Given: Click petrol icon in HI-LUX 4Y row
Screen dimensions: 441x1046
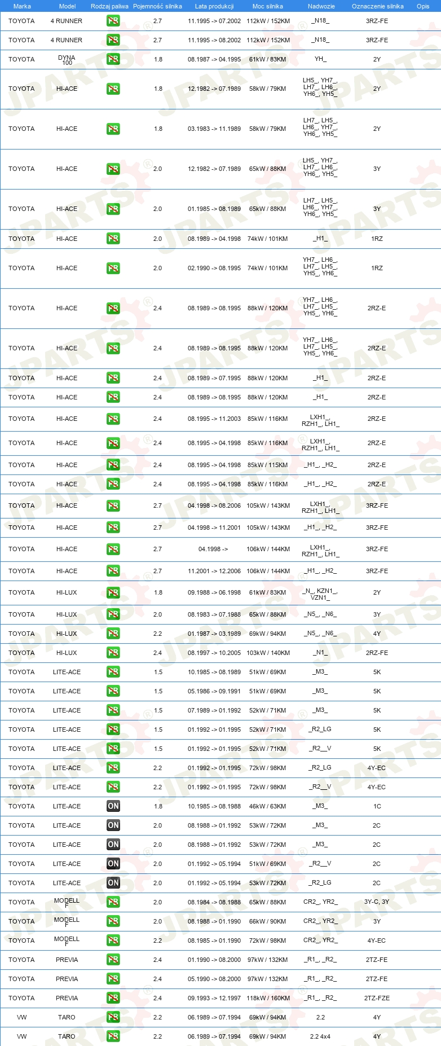Looking at the screenshot, I should coord(113,634).
